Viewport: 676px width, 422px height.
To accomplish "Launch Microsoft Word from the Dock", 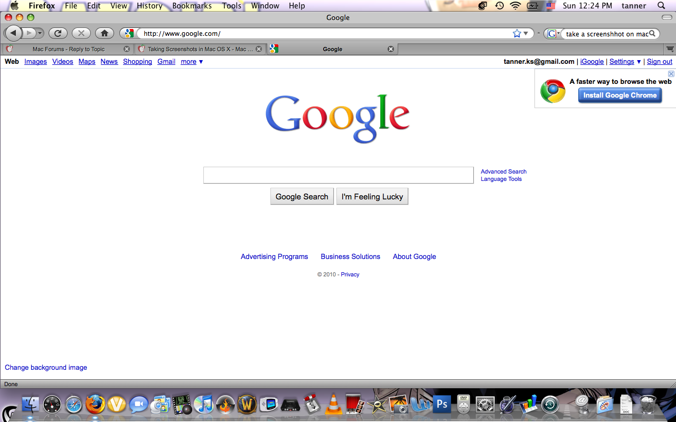I will click(x=420, y=405).
